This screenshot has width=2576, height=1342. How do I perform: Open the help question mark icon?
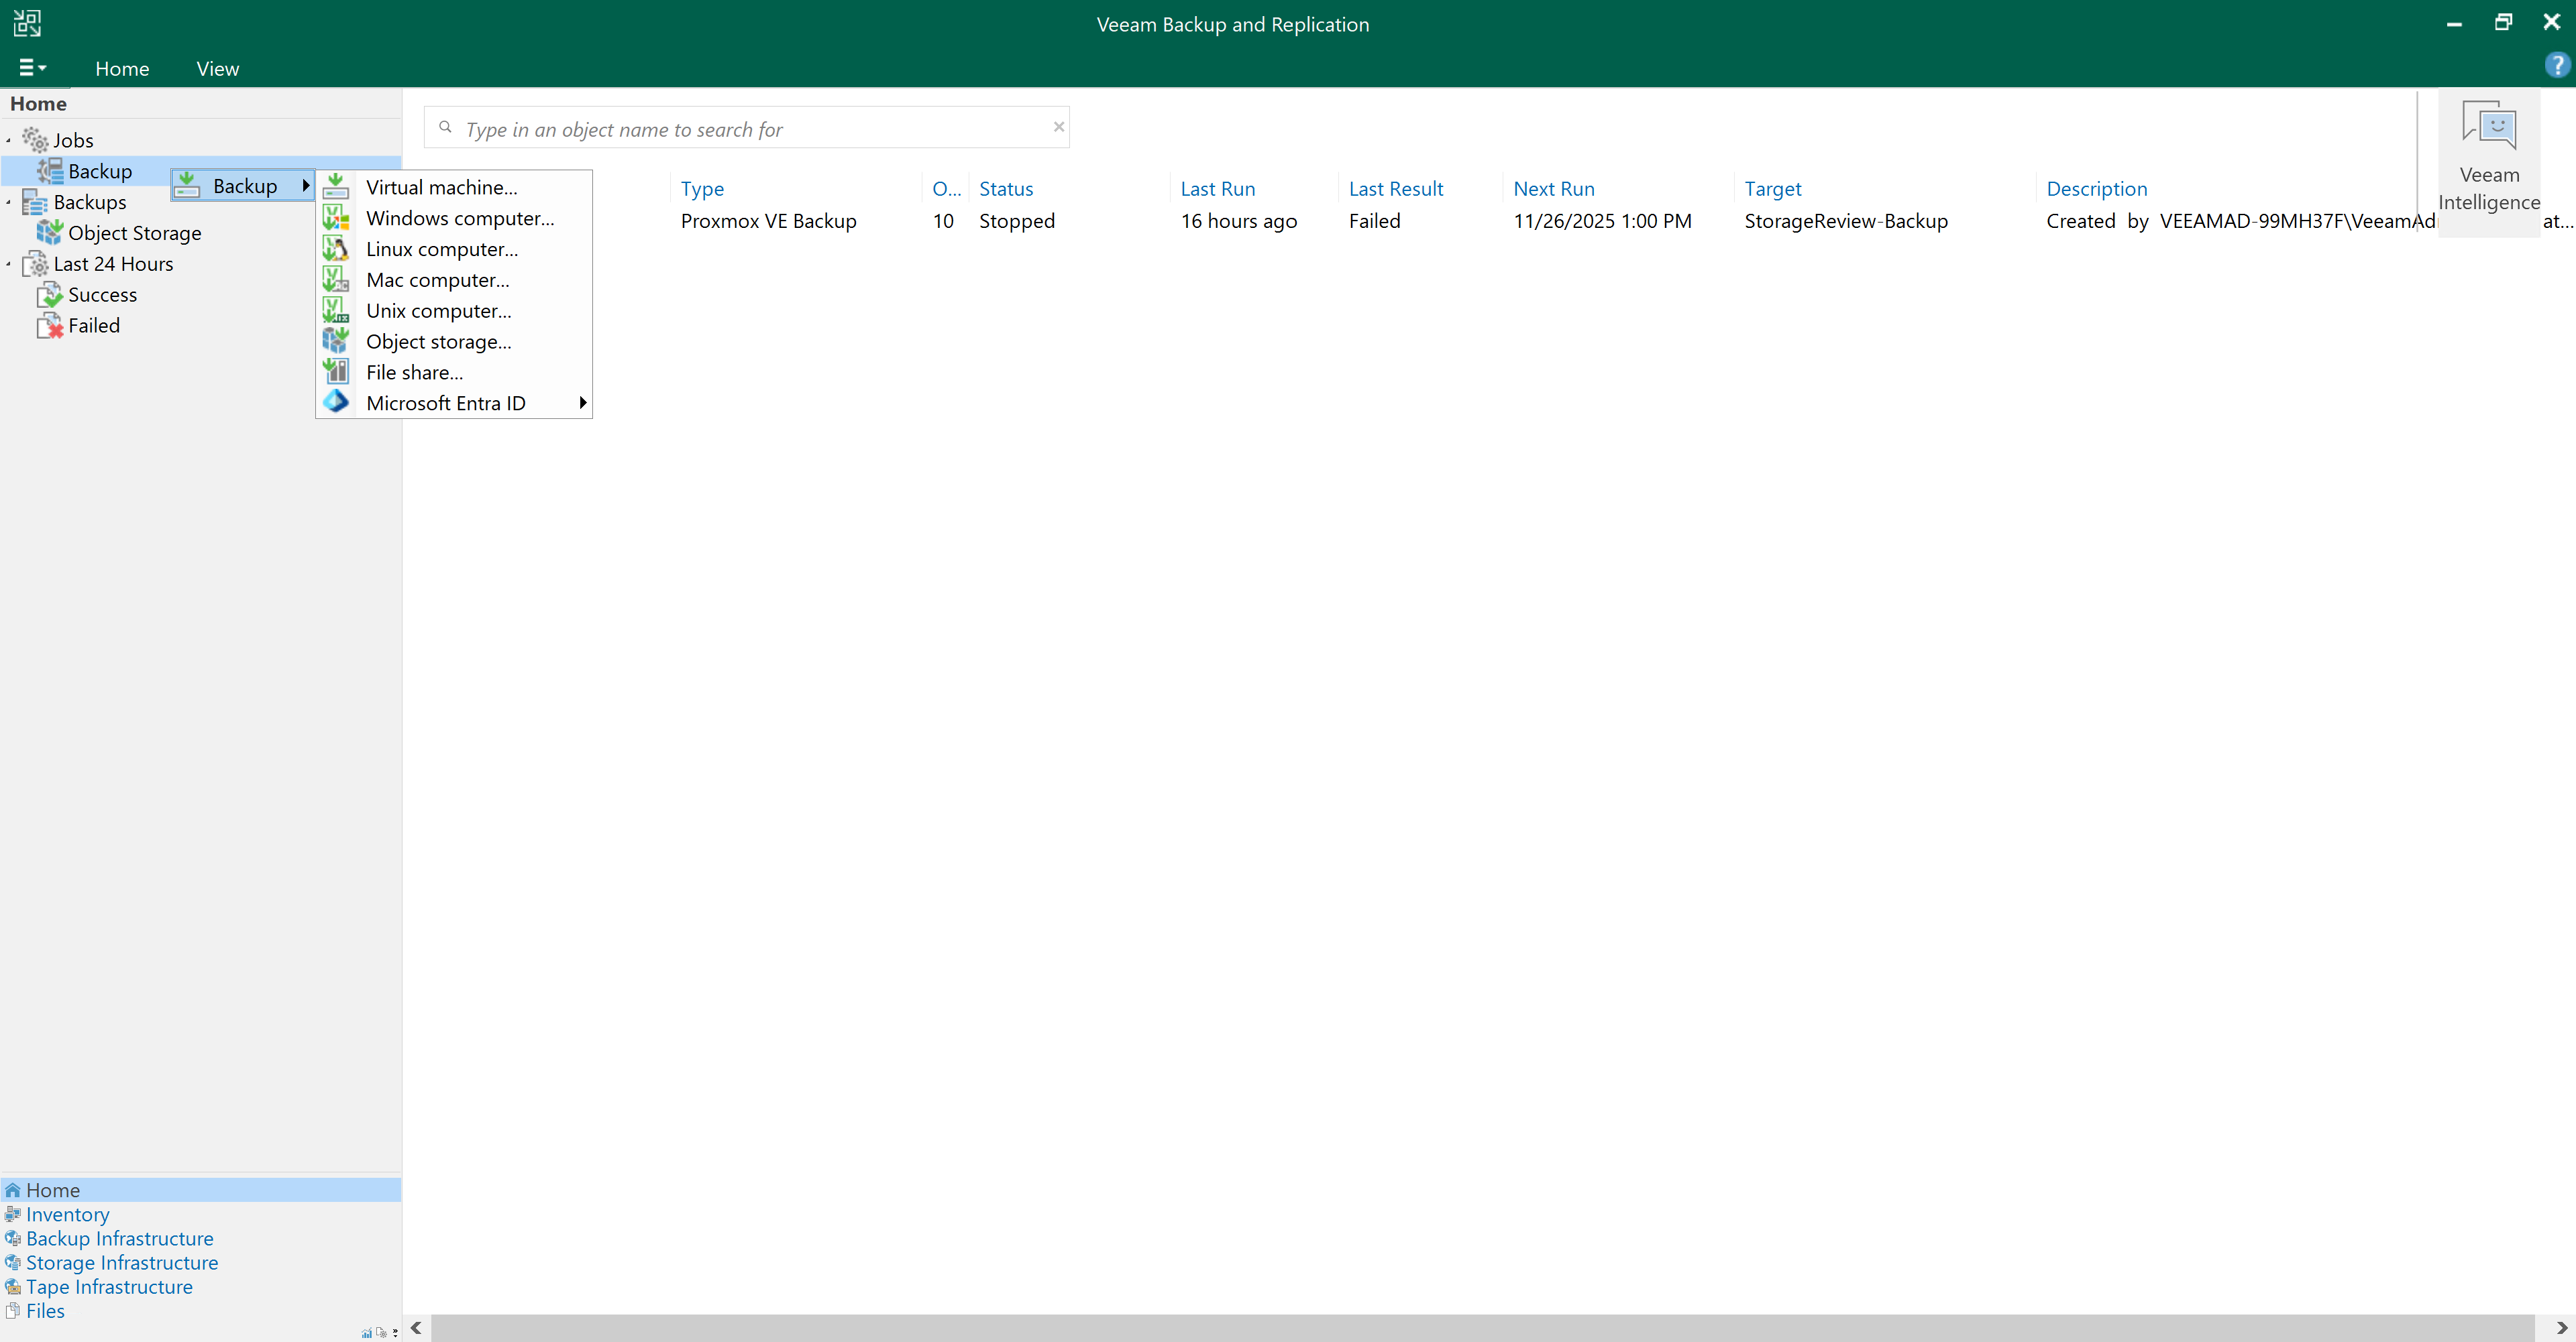(2556, 66)
